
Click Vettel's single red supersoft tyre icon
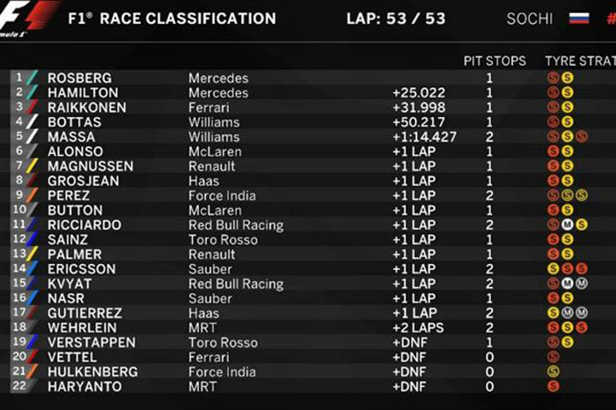(x=554, y=356)
